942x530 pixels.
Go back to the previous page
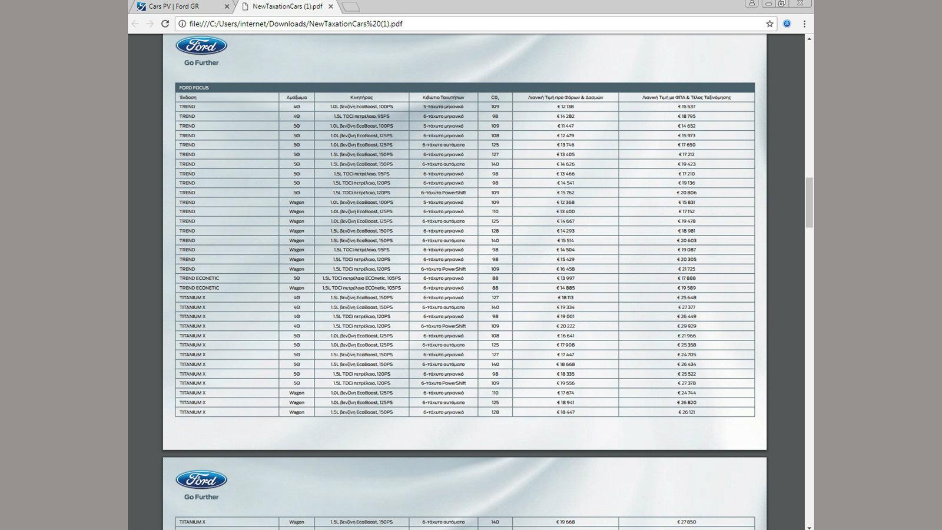click(135, 24)
